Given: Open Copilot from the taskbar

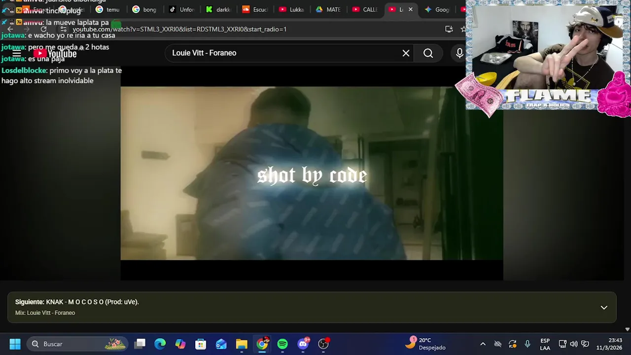Looking at the screenshot, I should point(180,344).
